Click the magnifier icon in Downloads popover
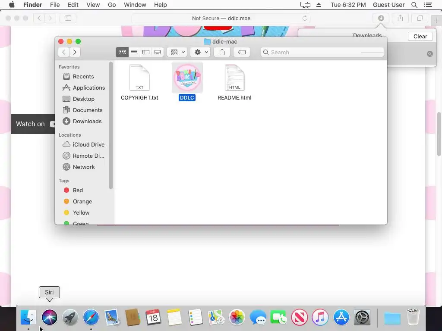442x331 pixels. coord(429,54)
